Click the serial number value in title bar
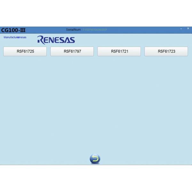The height and width of the screenshot is (192, 192). (95, 30)
